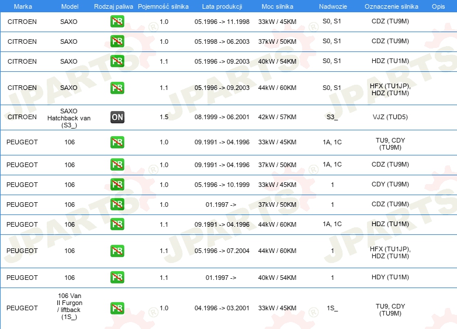Select 'SAXO Hatchback van (S3_)' model cell
457x329 pixels.
tap(69, 118)
